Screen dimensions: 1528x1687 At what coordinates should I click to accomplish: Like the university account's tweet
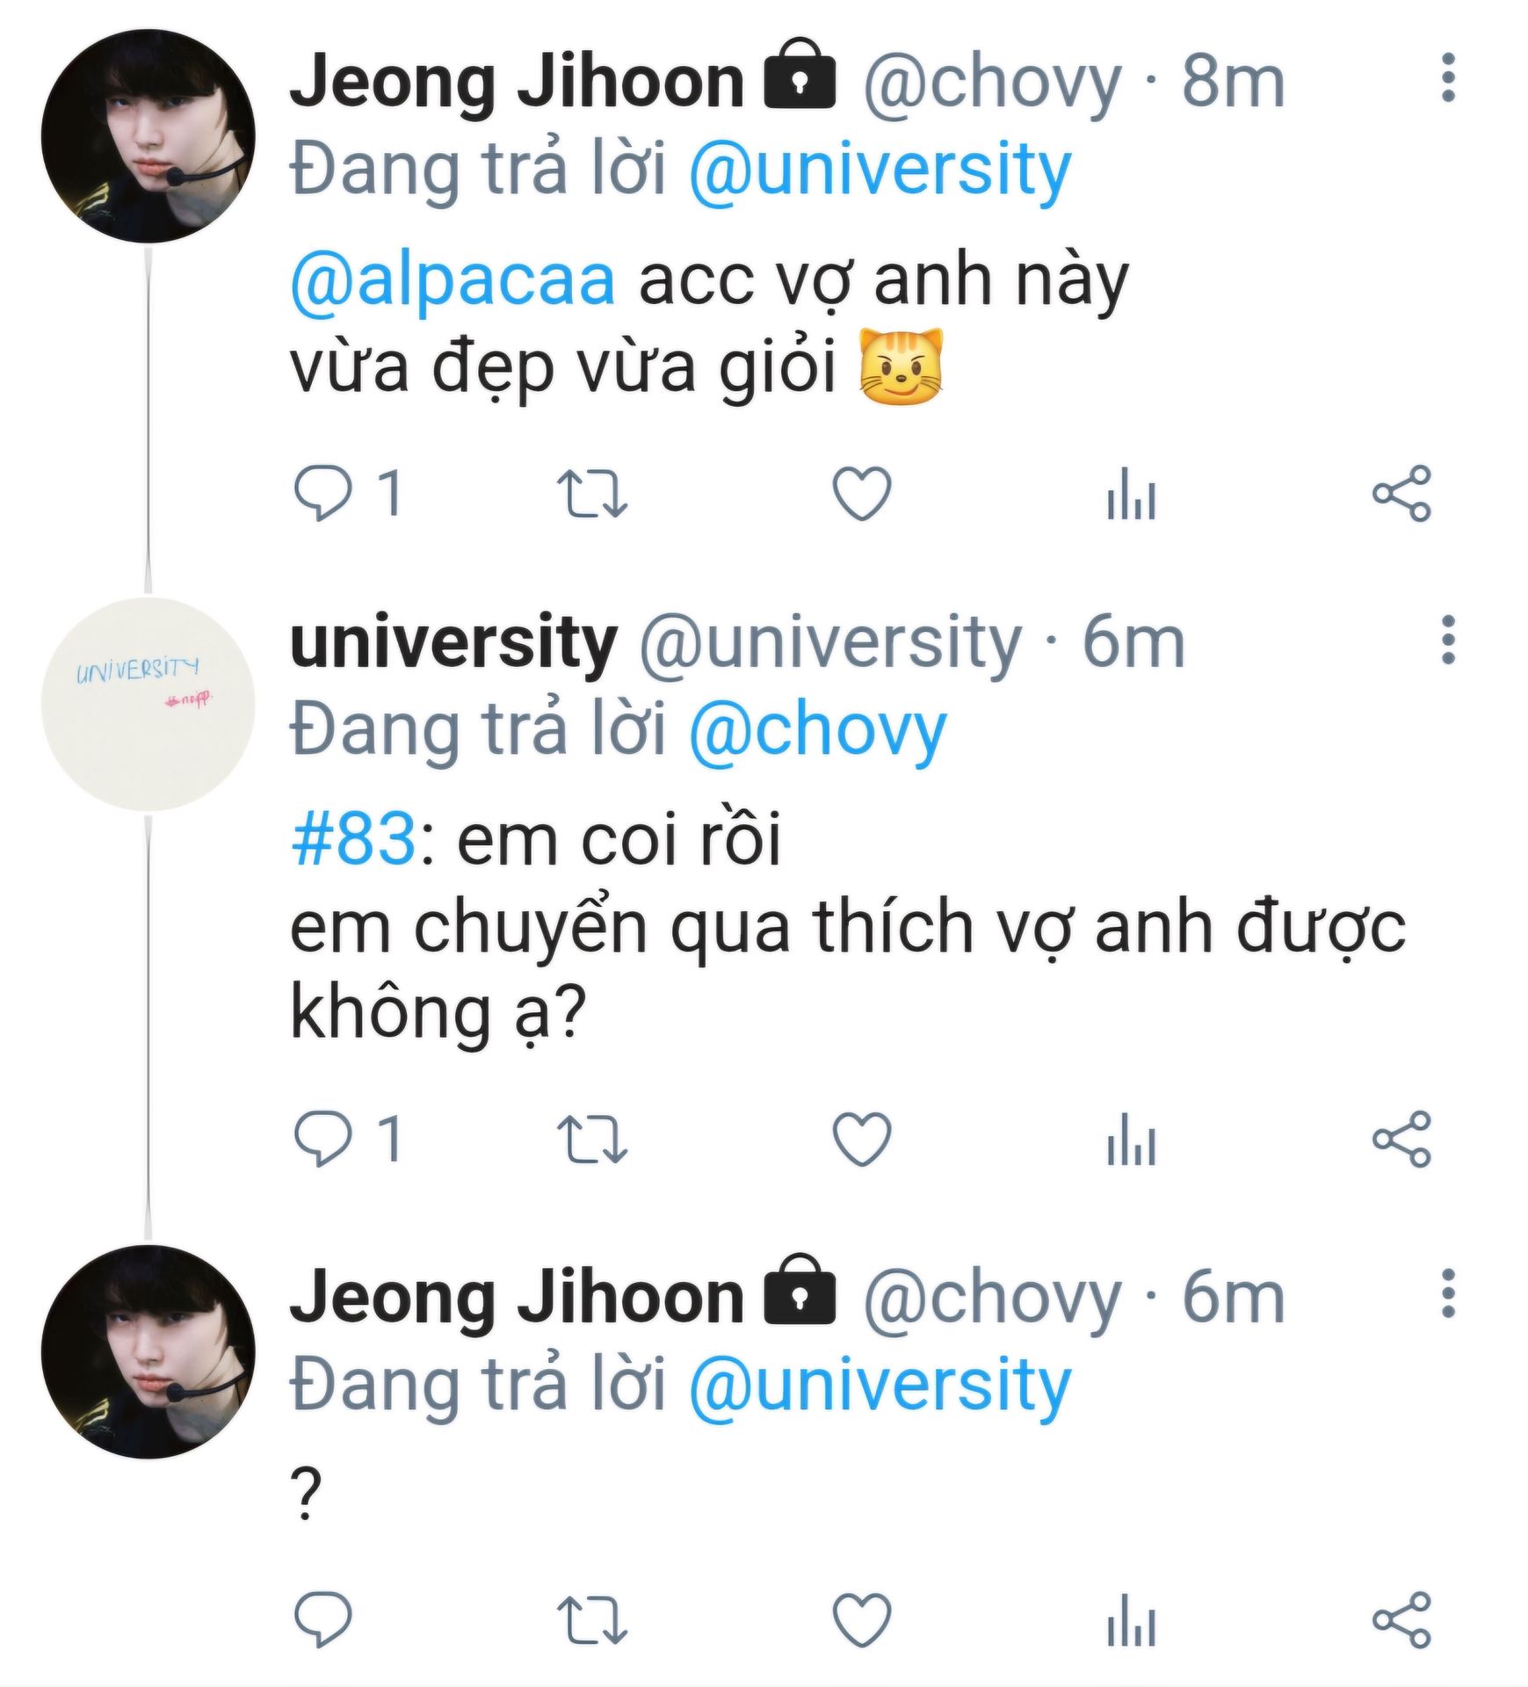tap(861, 1139)
